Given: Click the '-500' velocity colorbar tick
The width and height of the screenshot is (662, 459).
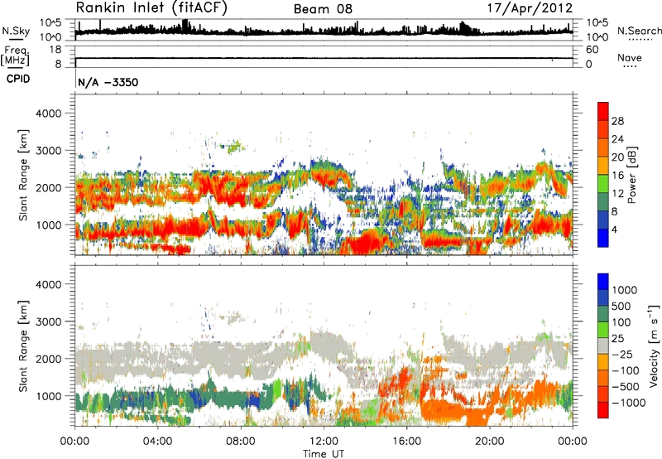Looking at the screenshot, I should [x=626, y=387].
